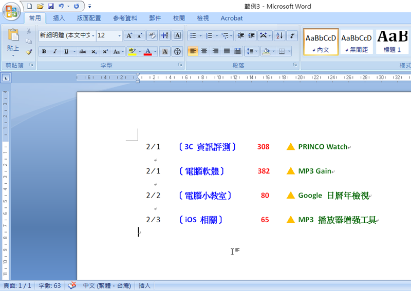Viewport: 411px width, 291px height.
Task: Click the Grow Font icon
Action: click(x=129, y=35)
